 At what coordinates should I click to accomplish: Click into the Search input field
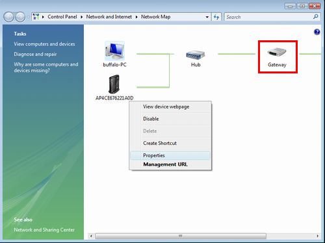coord(268,17)
